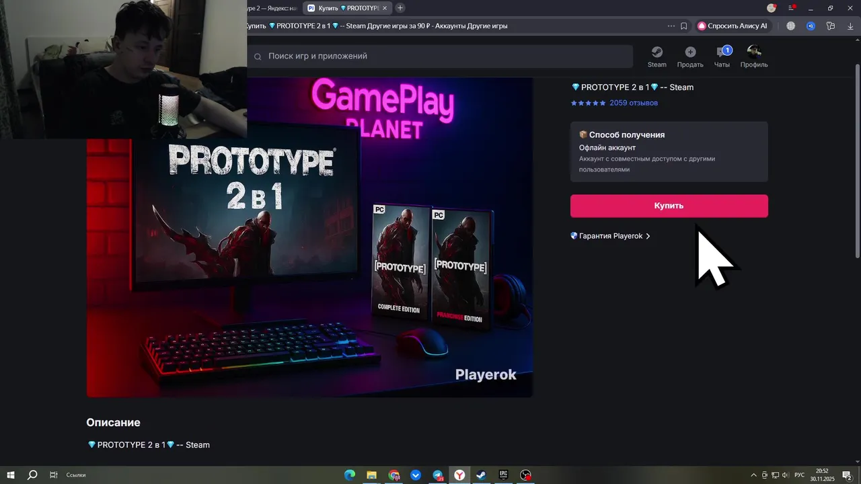
Task: Open Чаты with notification badge
Action: pos(722,56)
